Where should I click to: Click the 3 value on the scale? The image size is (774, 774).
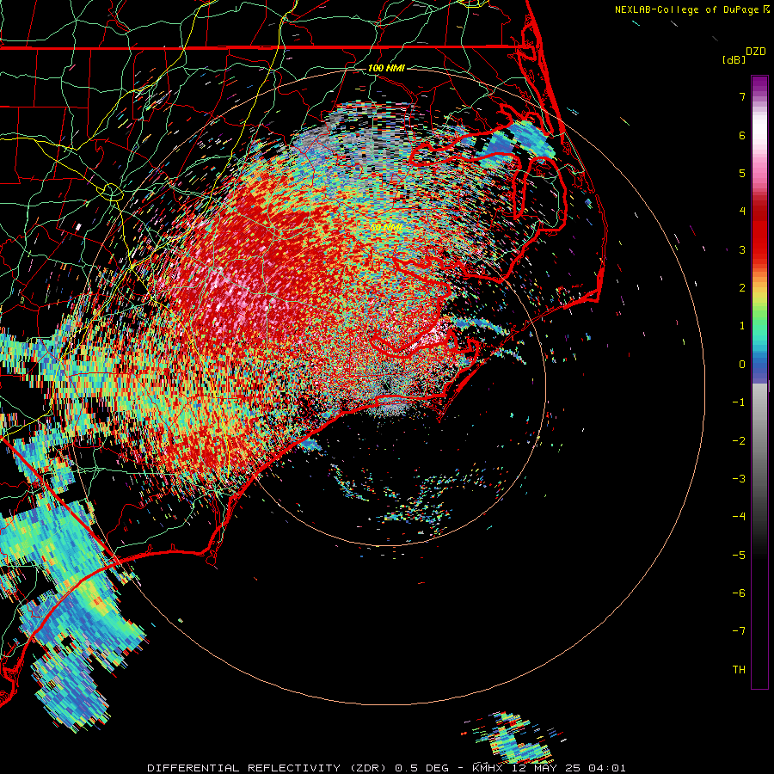tap(742, 249)
